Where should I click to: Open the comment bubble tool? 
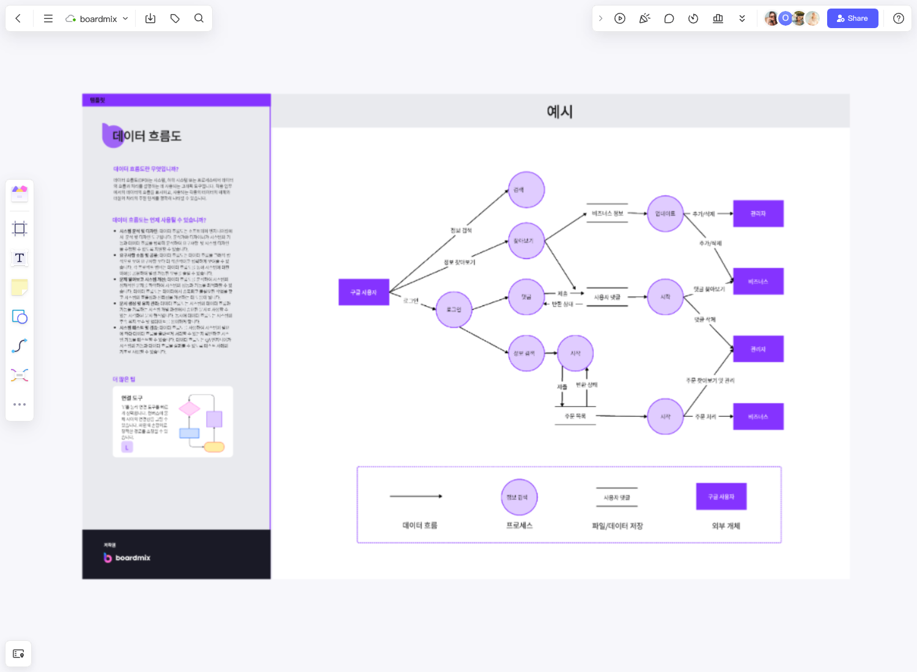669,18
